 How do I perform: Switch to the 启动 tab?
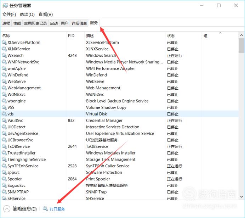[x=54, y=23]
